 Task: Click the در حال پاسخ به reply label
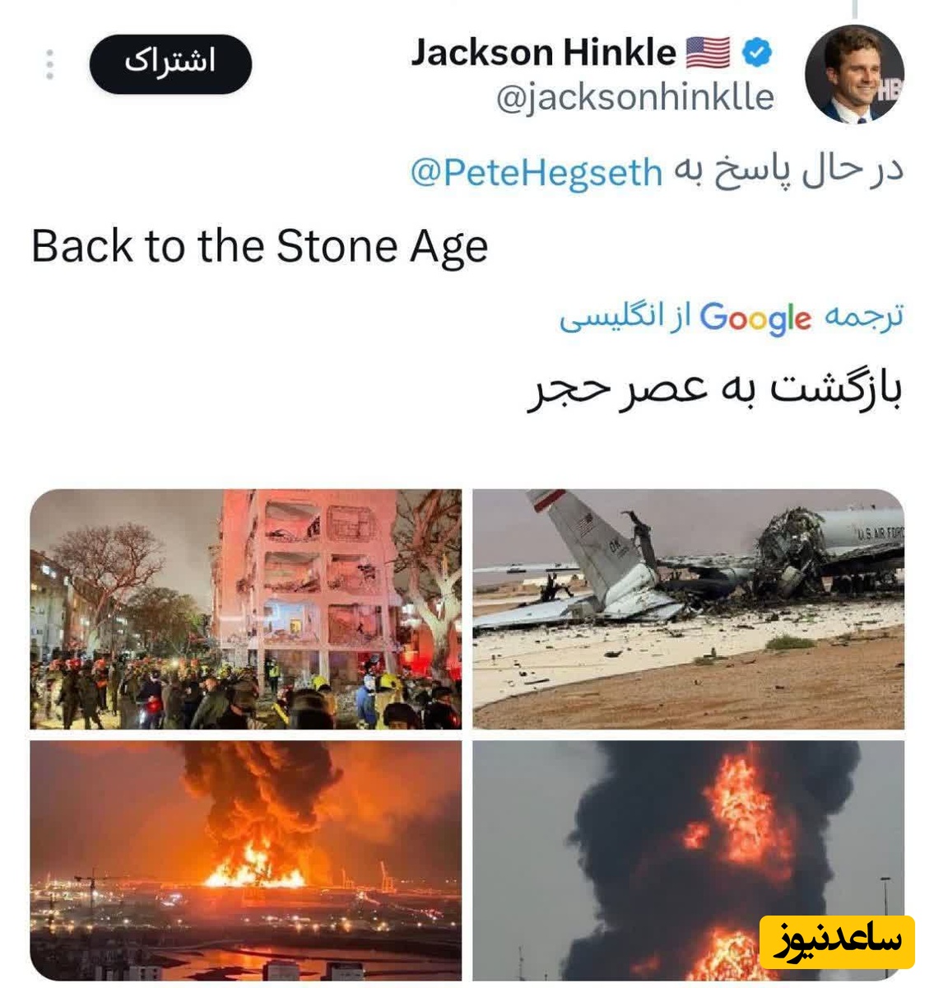[x=789, y=170]
